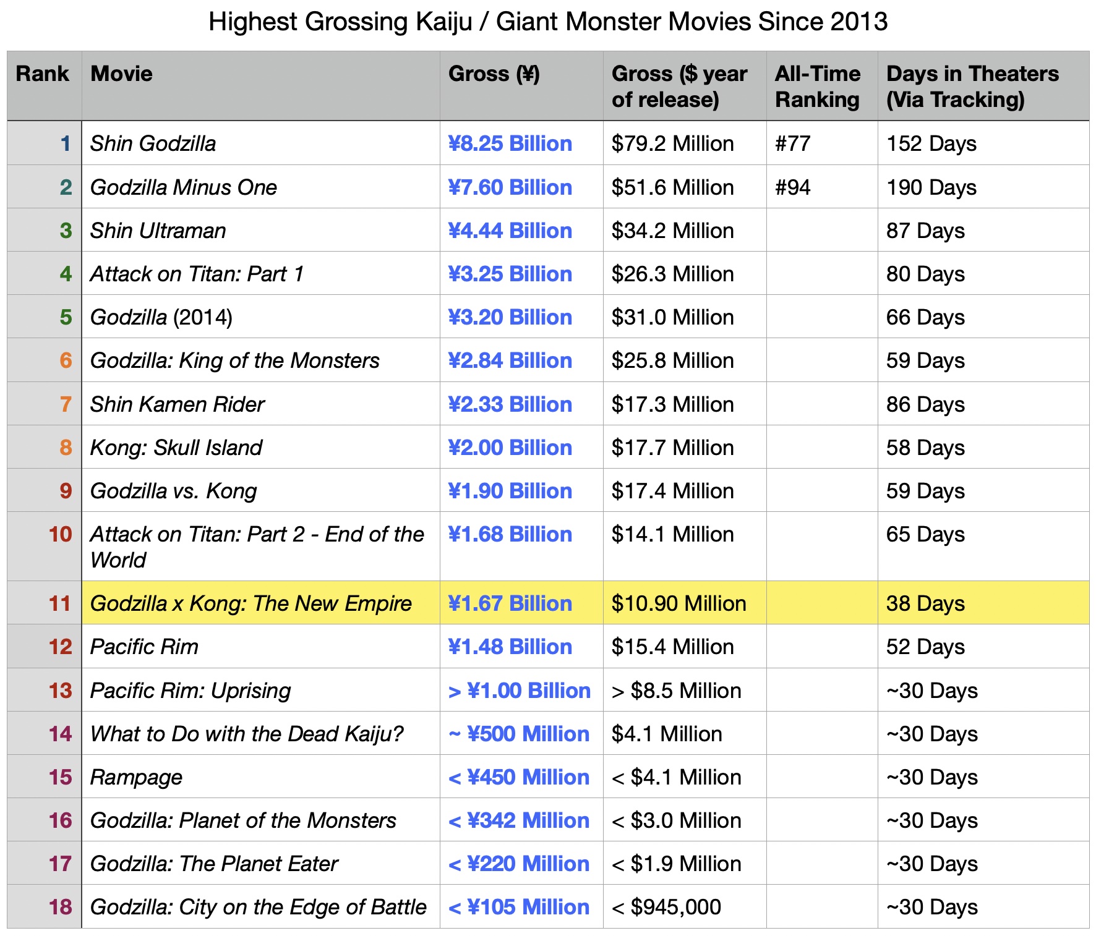Click the '190 Days' cell
Viewport: 1096px width, 936px height.
tap(983, 186)
